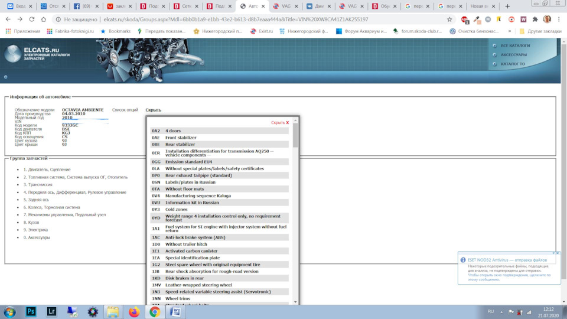The width and height of the screenshot is (567, 319).
Task: Open ВСЕ КАТАЛОГИ menu item
Action: point(515,45)
